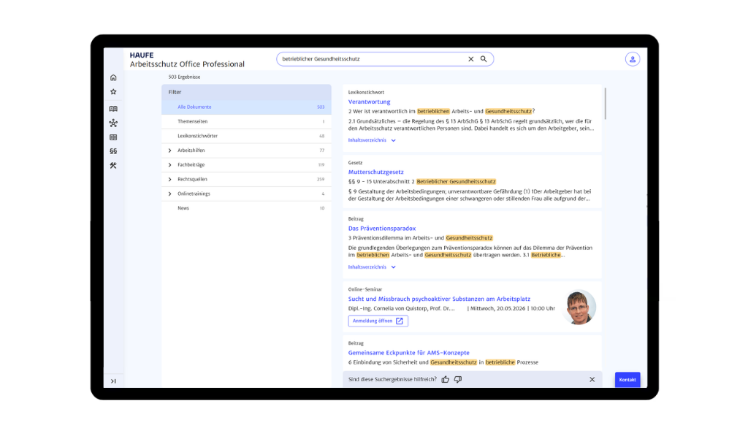
Task: Give thumbs down for search results
Action: (458, 380)
